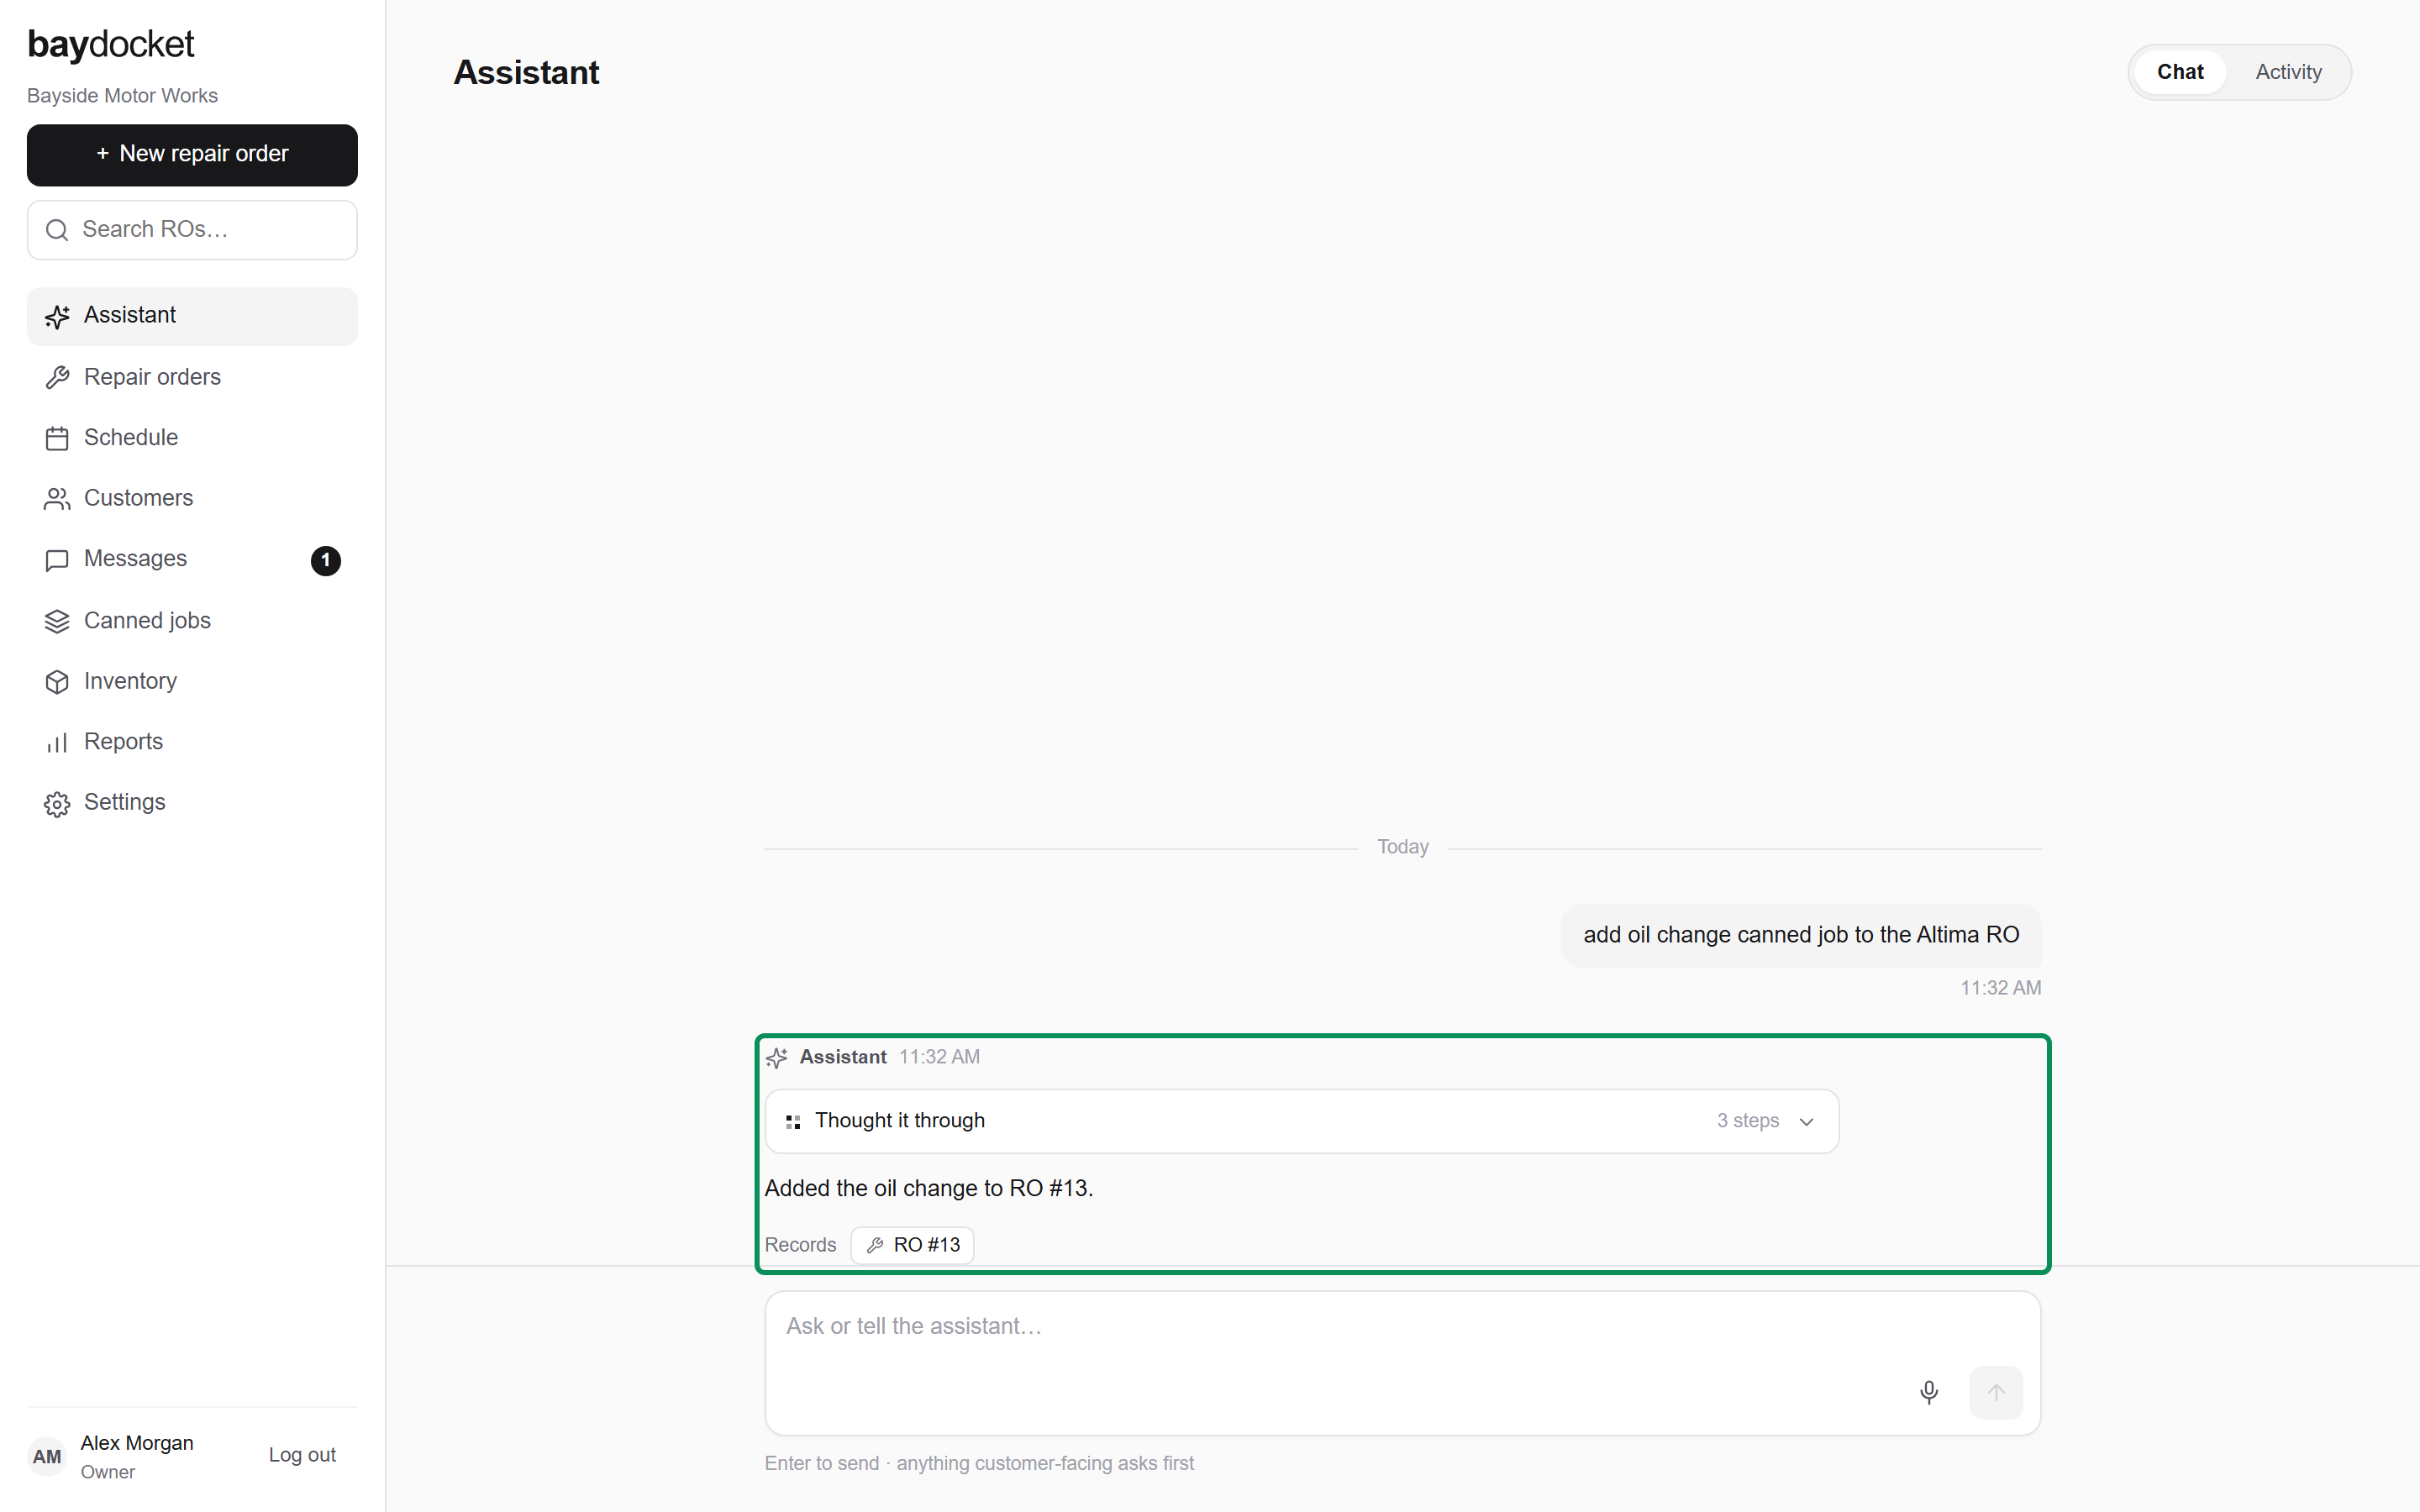Click the user message about Altima RO

coord(1801,935)
